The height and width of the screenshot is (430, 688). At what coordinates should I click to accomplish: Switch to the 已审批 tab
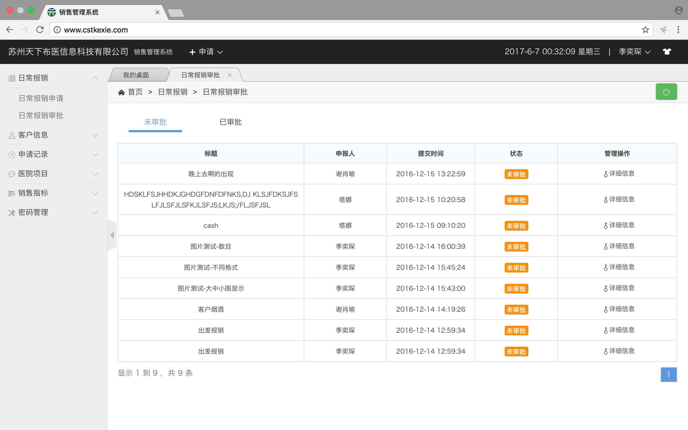pyautogui.click(x=230, y=122)
